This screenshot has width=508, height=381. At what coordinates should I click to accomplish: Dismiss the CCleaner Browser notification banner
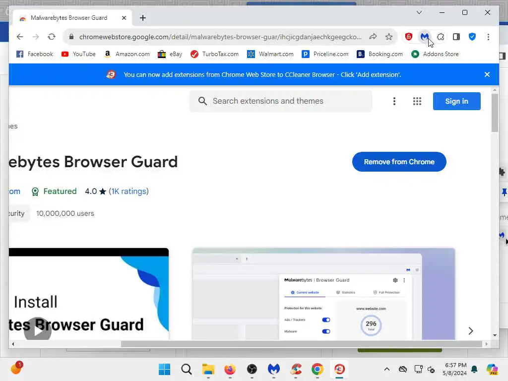(x=487, y=74)
